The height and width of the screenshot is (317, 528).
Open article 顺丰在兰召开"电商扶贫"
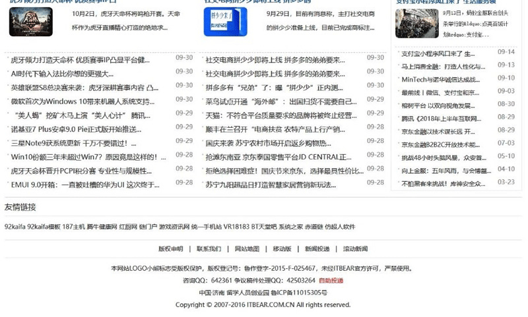[275, 129]
